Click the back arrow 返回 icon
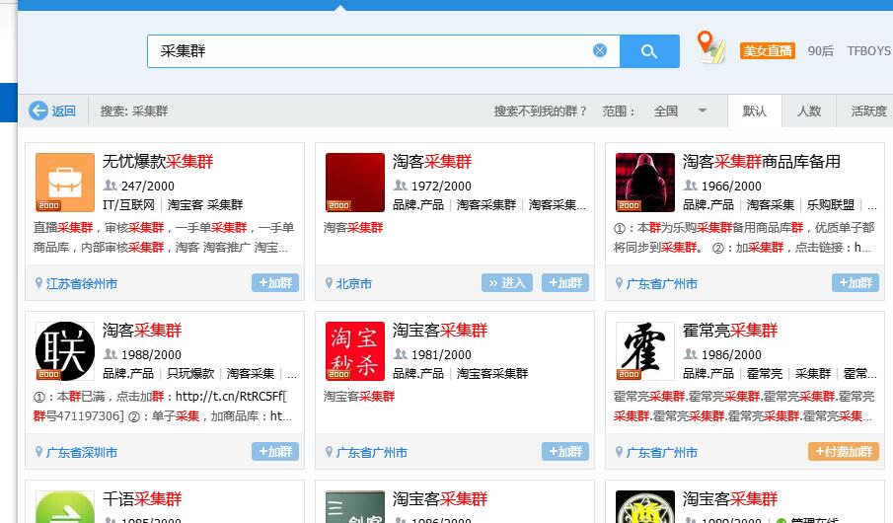The width and height of the screenshot is (893, 523). 38,112
